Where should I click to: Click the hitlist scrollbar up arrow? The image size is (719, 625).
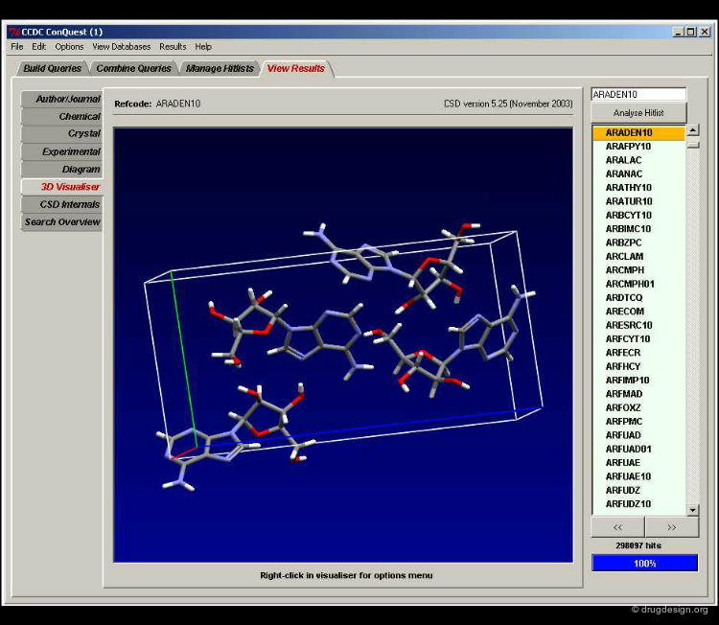pyautogui.click(x=693, y=130)
